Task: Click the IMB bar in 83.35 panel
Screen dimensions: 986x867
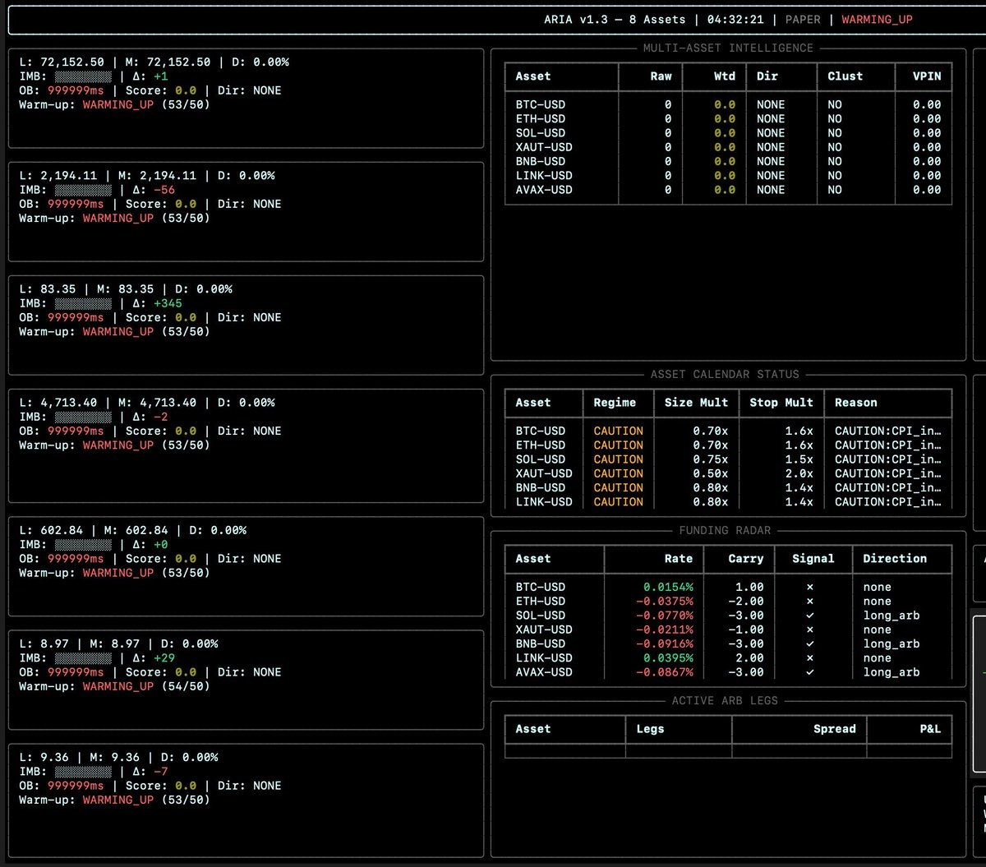Action: pos(83,303)
